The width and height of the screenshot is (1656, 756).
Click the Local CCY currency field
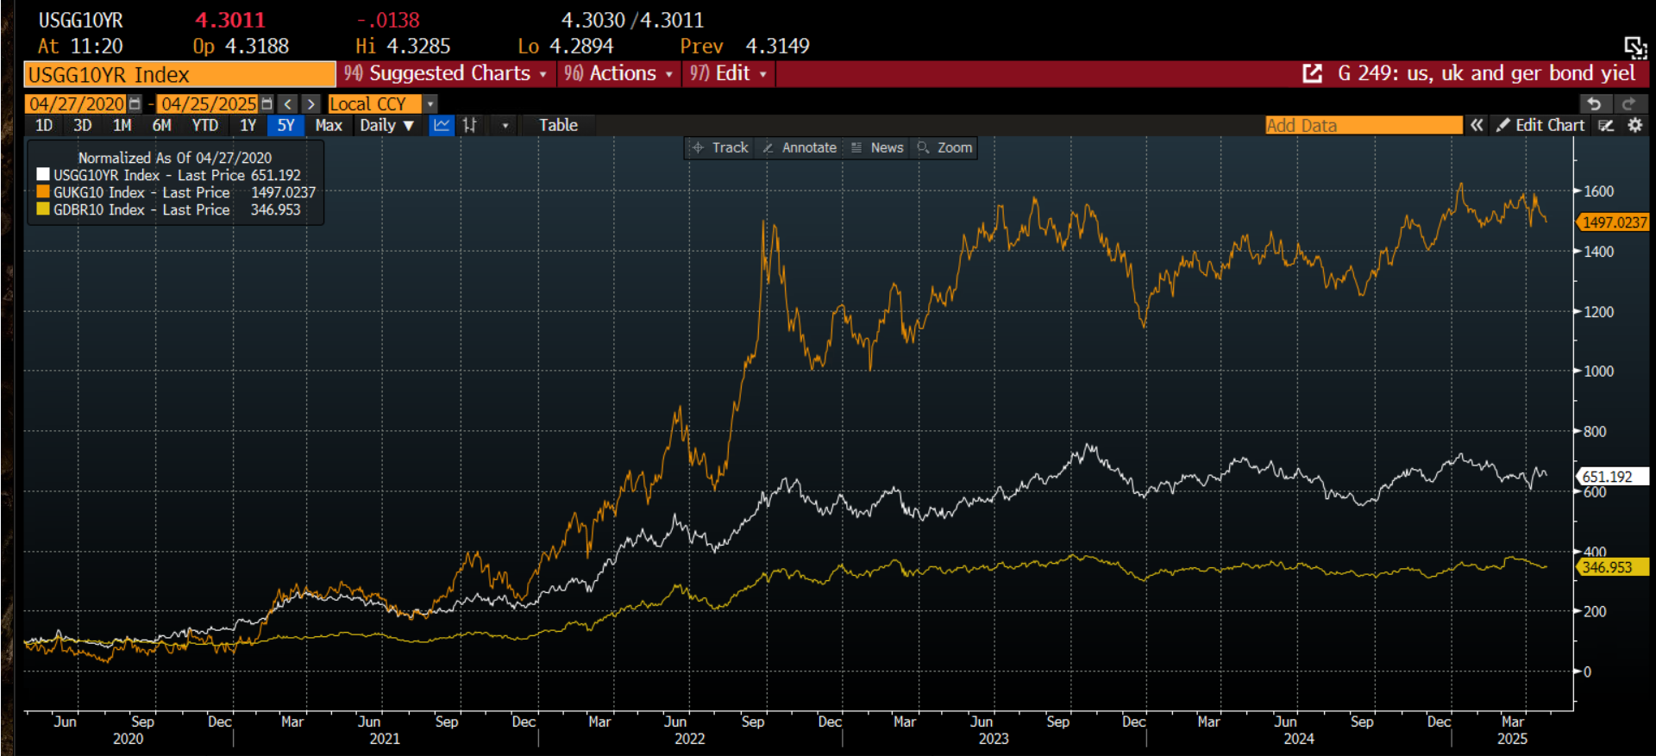pyautogui.click(x=375, y=104)
